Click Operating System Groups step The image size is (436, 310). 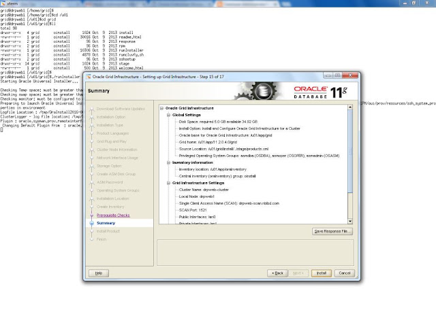coord(118,190)
